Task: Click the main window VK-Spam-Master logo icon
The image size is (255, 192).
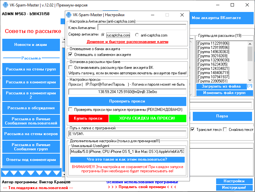Action: (x=5, y=5)
